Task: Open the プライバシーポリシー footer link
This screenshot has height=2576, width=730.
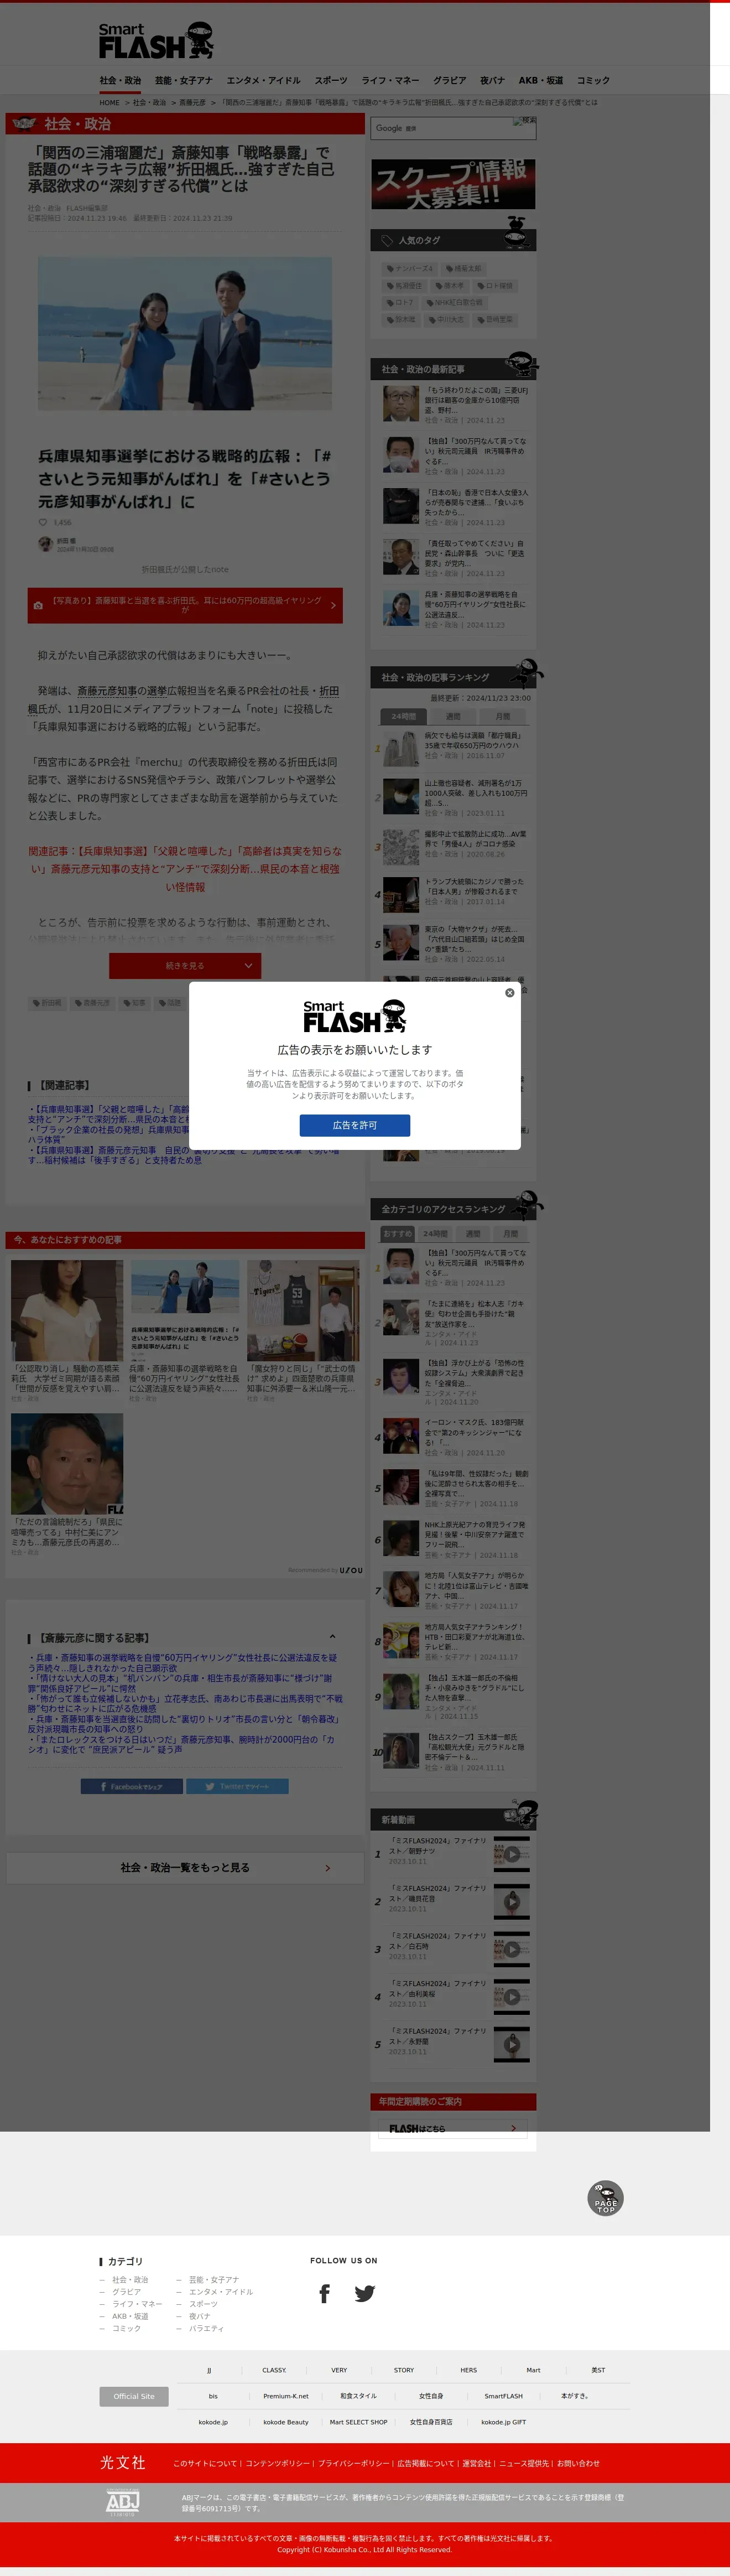Action: pos(353,2463)
